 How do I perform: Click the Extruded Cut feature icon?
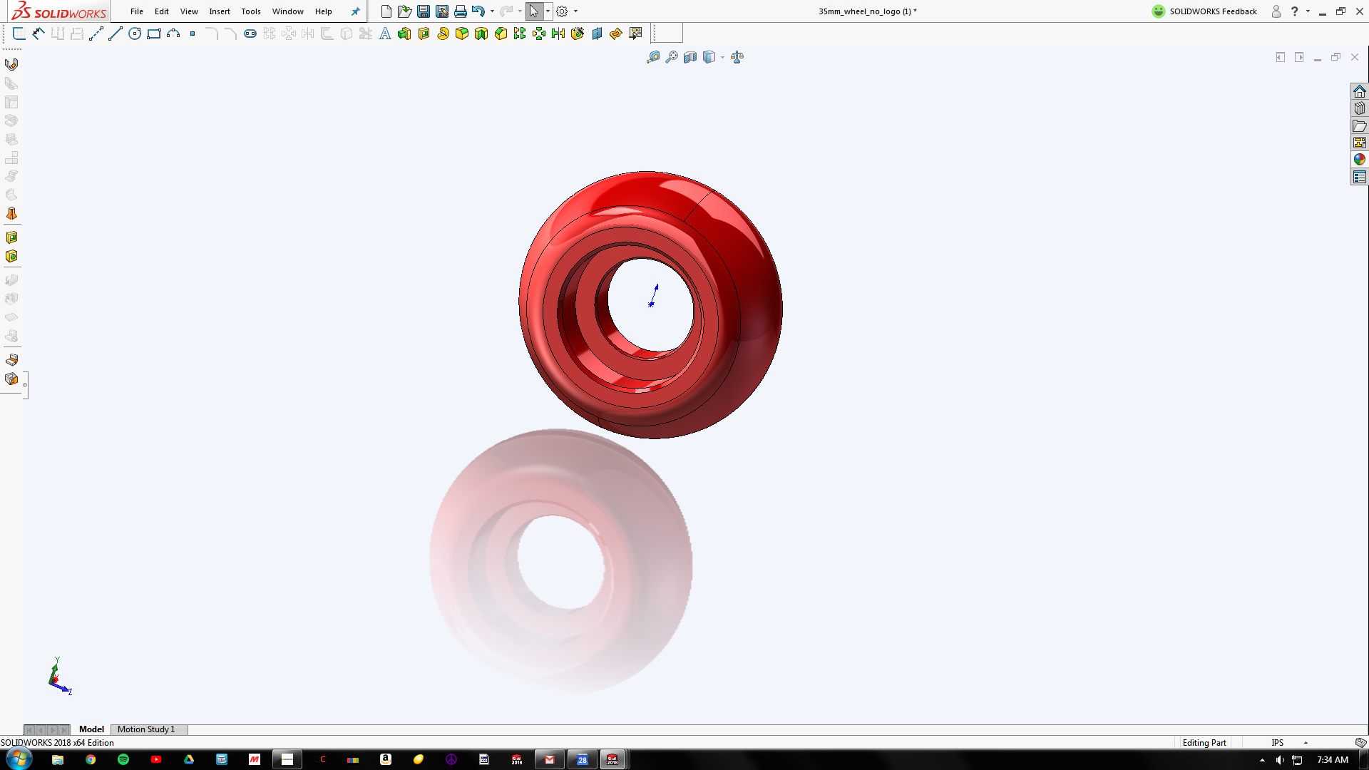[x=424, y=34]
